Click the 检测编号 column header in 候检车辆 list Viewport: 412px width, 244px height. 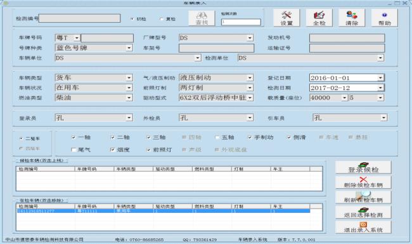pos(46,169)
